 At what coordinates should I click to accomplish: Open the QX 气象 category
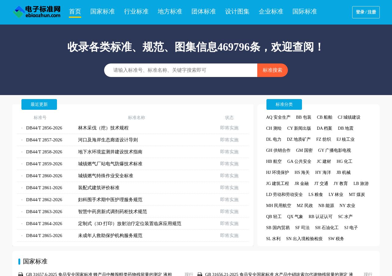295,217
